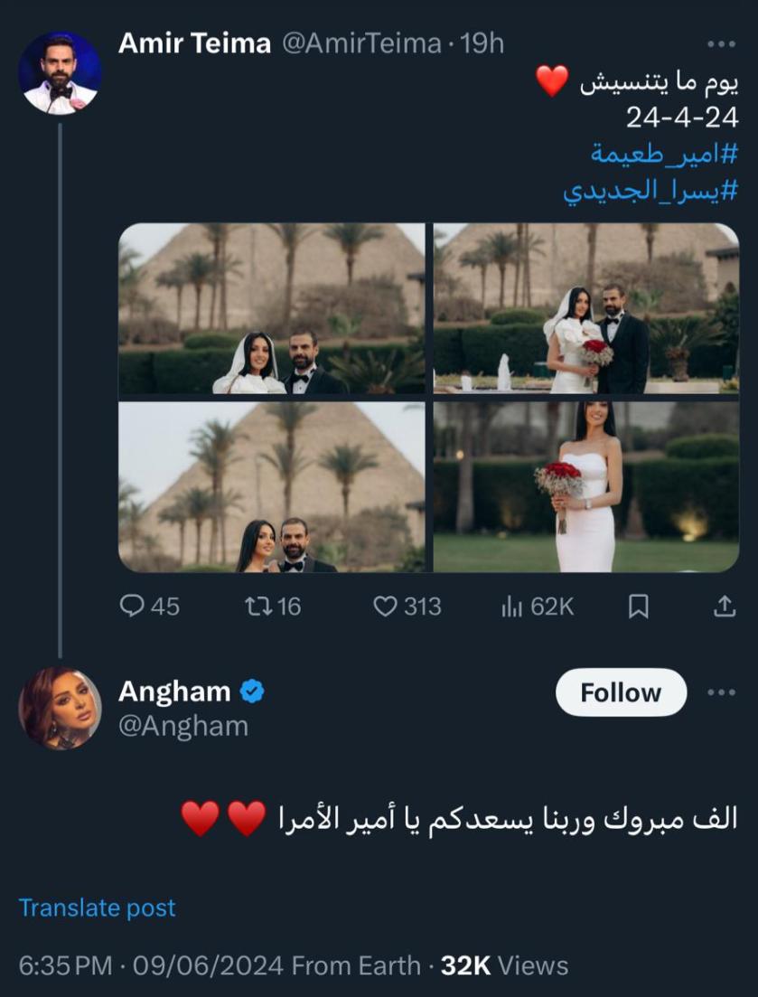Screen dimensions: 758x997
Task: Open Amir Teima's profile avatar
Action: pos(61,73)
